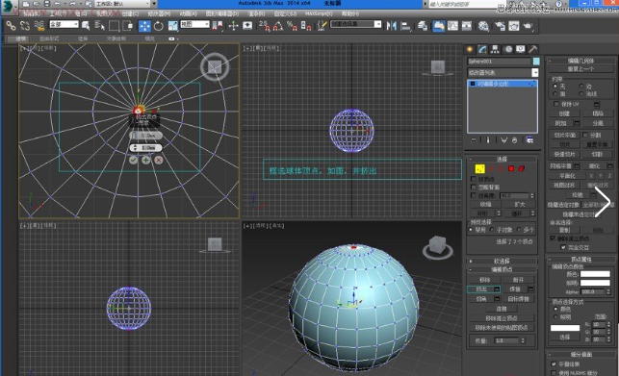Toggle Window/Crossing selection icon
The height and width of the screenshot is (376, 619).
tap(127, 26)
